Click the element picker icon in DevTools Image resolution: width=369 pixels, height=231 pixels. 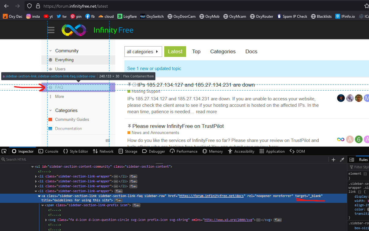pyautogui.click(x=4, y=151)
